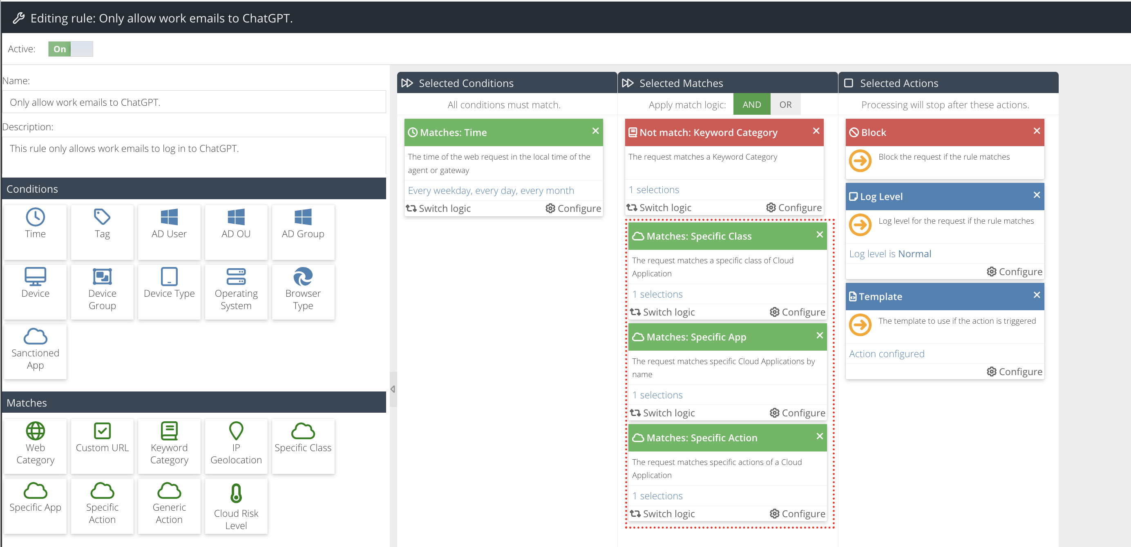Set match logic to OR
This screenshot has height=547, width=1131.
point(785,105)
